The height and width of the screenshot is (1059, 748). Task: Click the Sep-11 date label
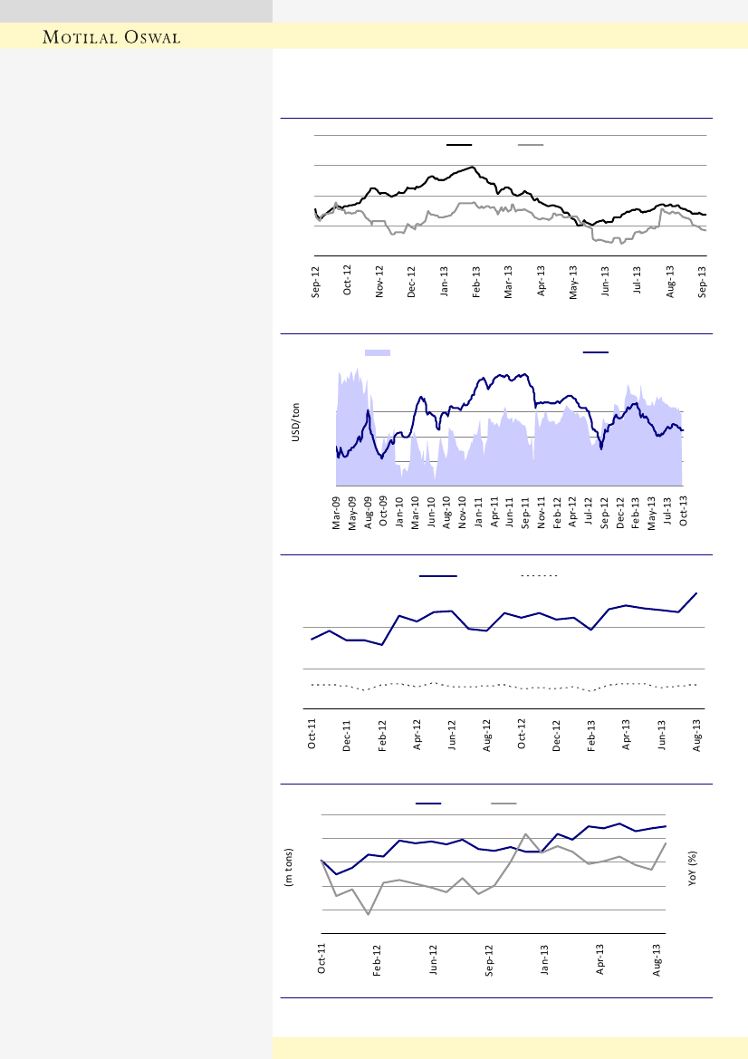click(526, 513)
